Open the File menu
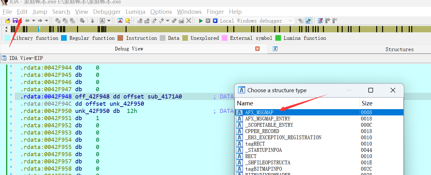 [x=7, y=12]
